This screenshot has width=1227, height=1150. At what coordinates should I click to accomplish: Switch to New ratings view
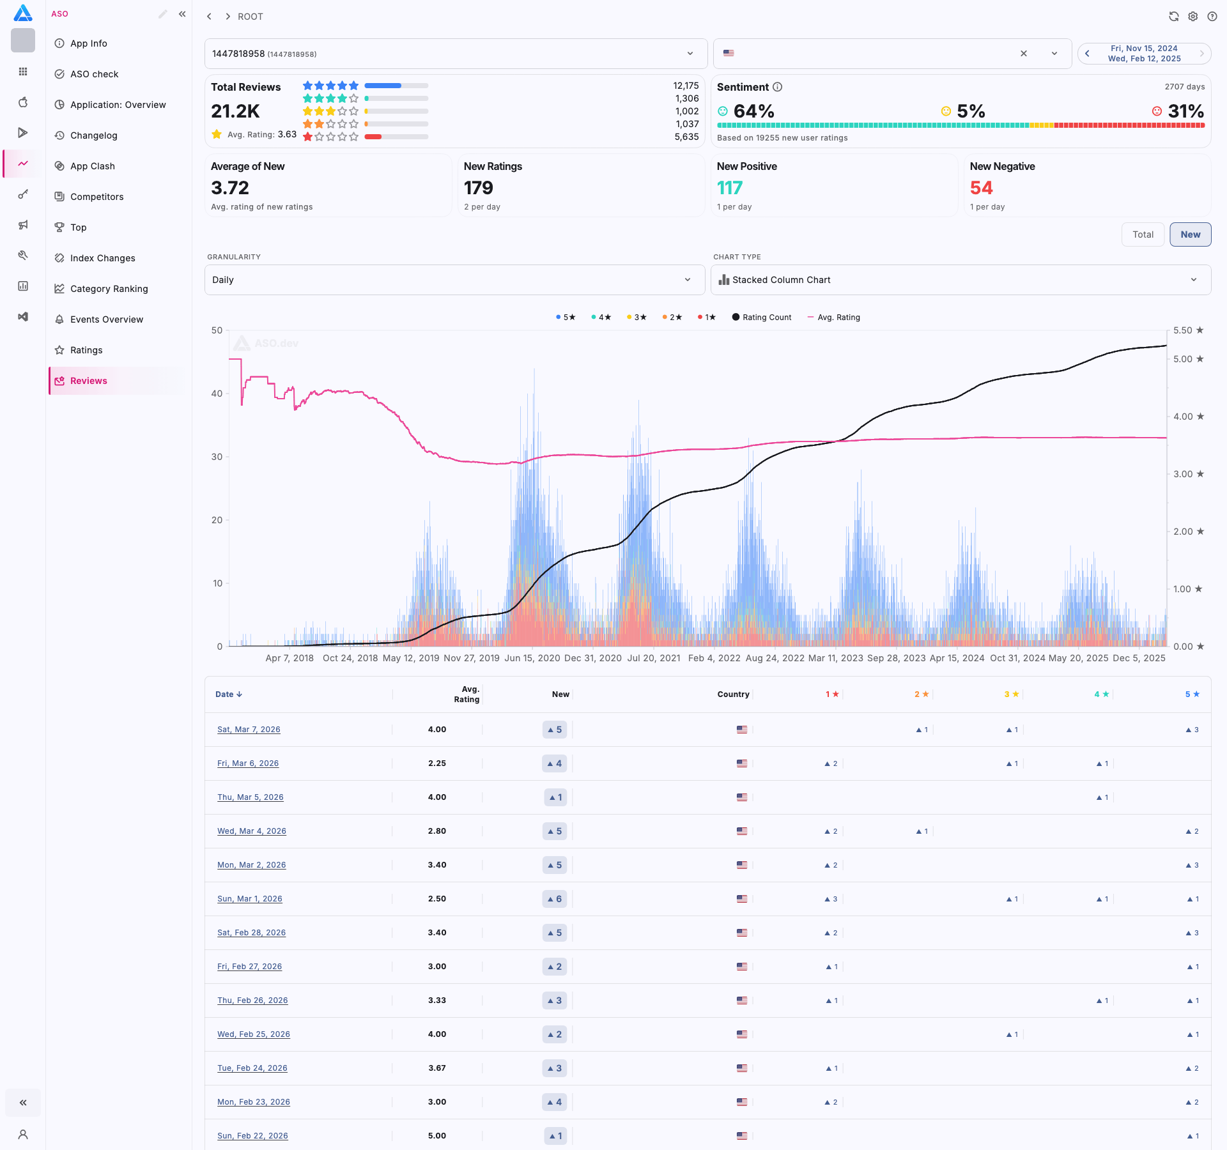coord(1191,234)
